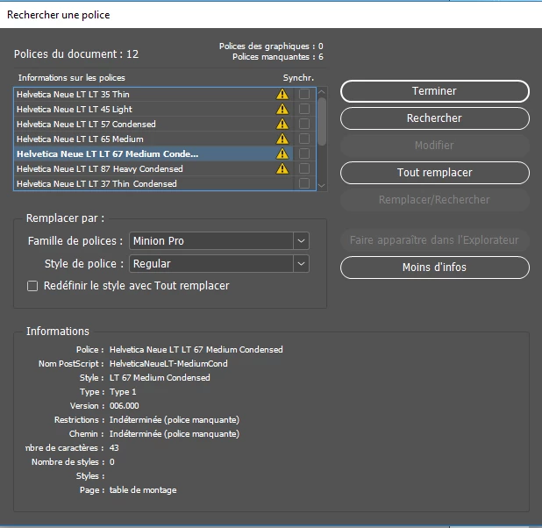Click the greyed-out Modifier button

(x=434, y=146)
